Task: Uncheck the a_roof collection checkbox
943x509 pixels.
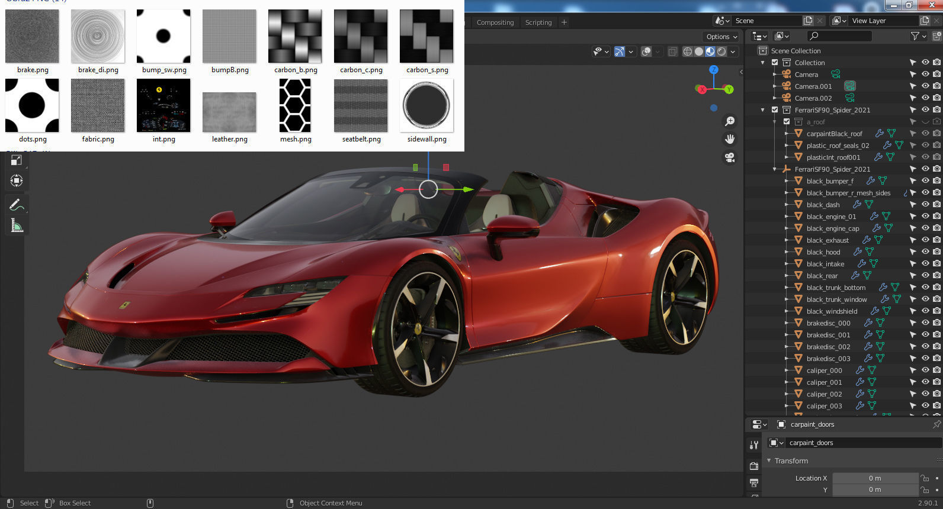Action: point(787,121)
